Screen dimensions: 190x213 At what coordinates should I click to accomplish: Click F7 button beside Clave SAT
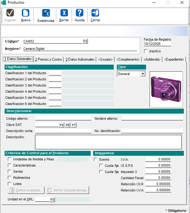74,125
